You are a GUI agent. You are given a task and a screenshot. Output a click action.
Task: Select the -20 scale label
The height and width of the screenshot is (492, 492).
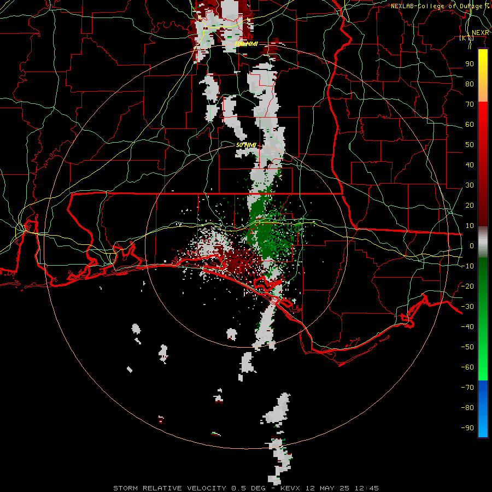click(467, 286)
